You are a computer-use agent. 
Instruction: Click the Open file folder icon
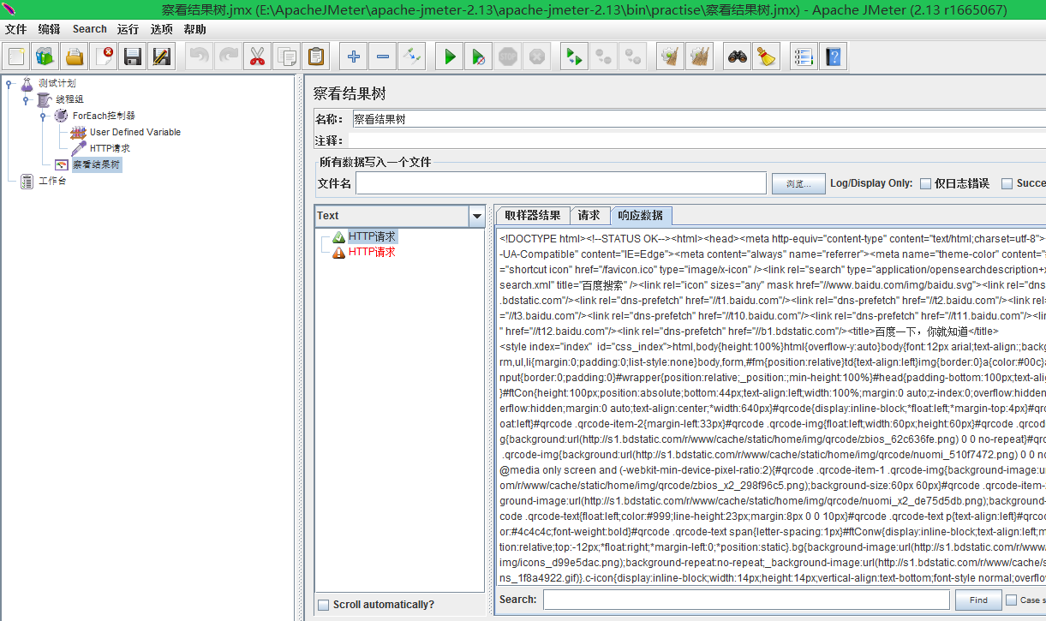[x=75, y=57]
